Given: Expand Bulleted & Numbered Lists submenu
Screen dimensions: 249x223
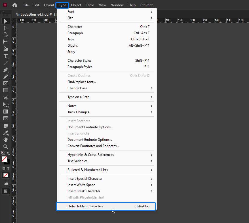Looking at the screenshot, I should [x=107, y=170].
